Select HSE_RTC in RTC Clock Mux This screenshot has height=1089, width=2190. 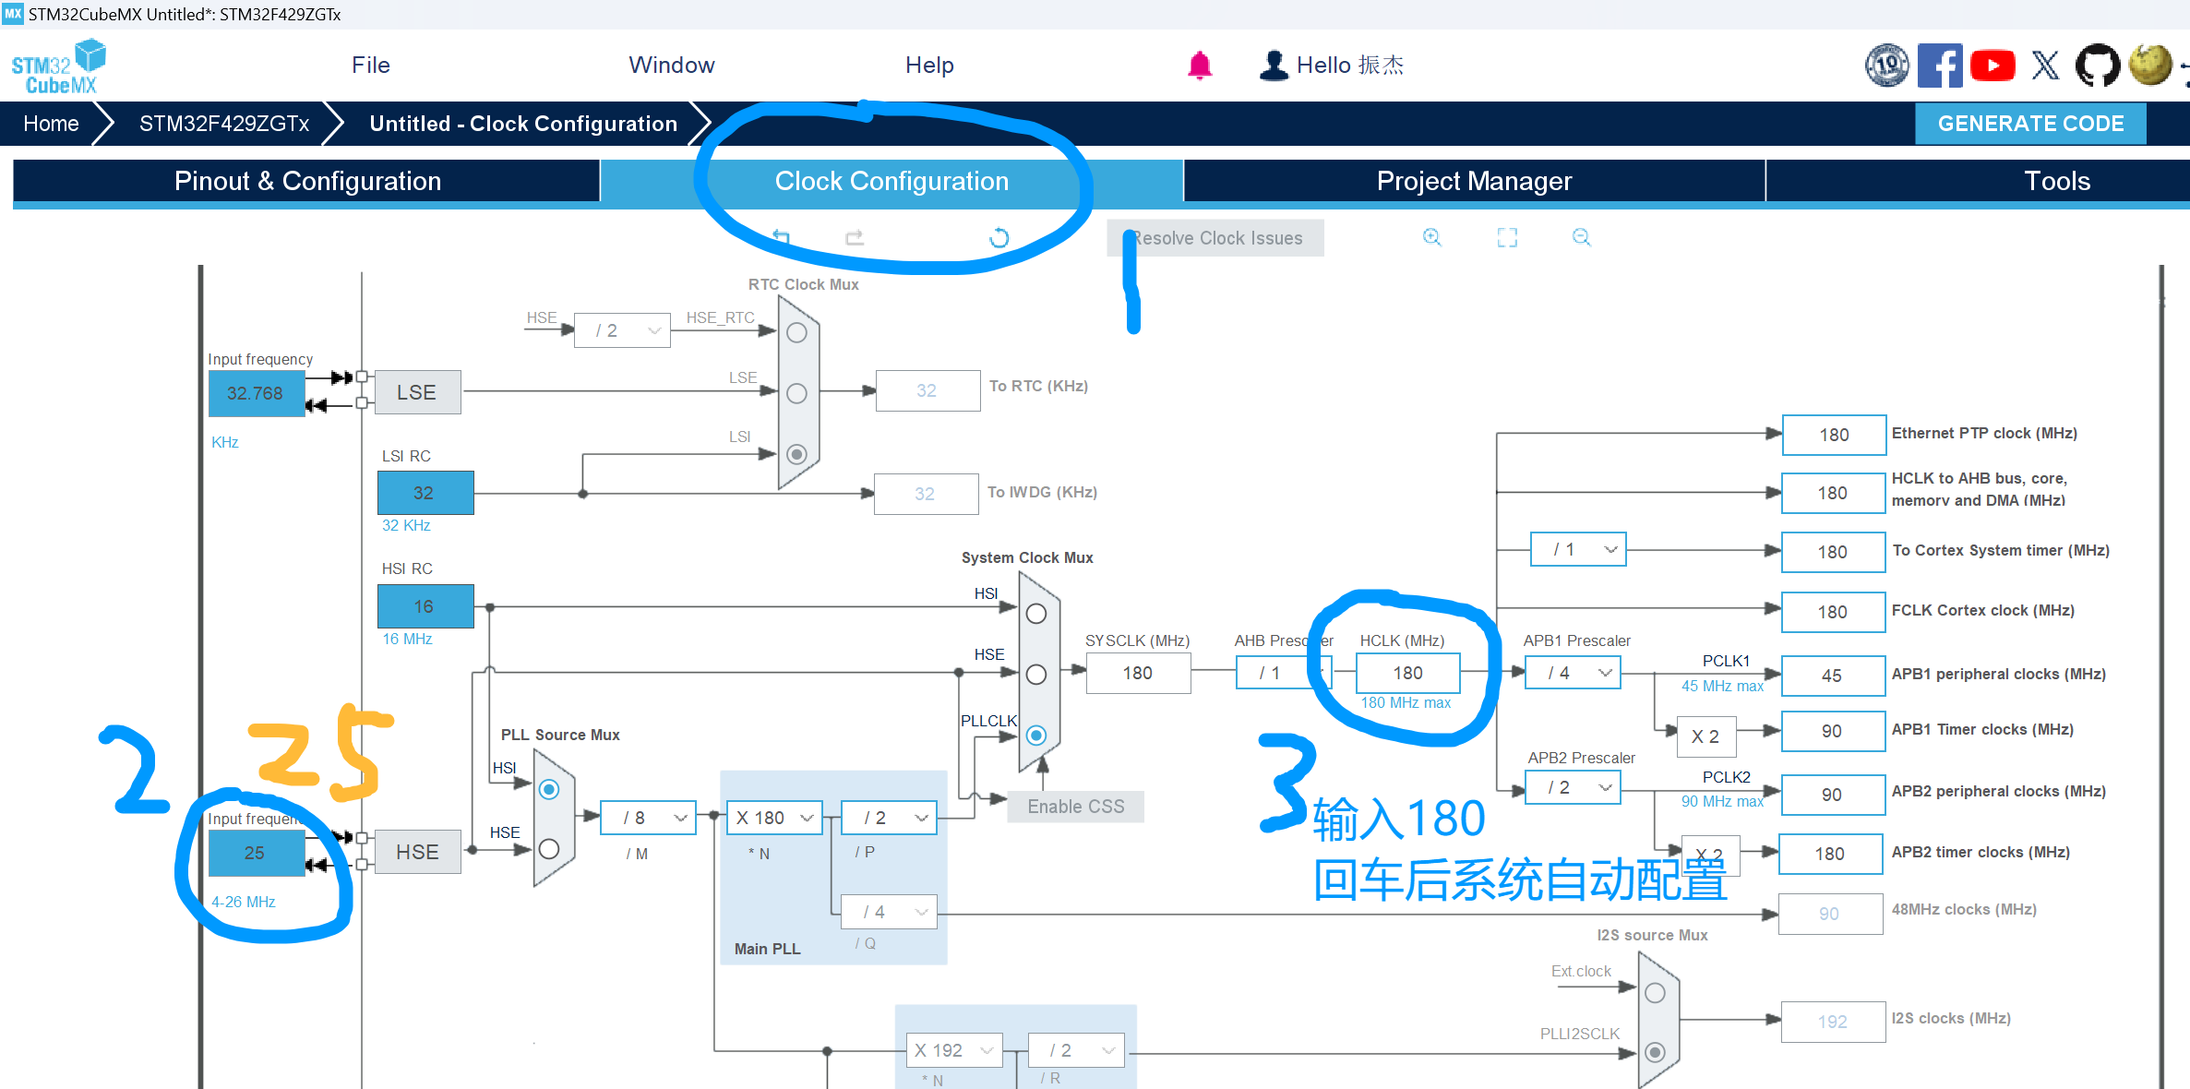pyautogui.click(x=796, y=332)
